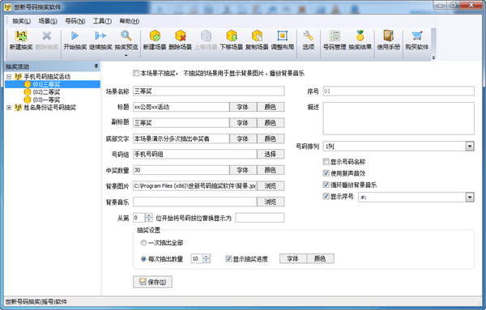Click 字体 button for 底部文字
Viewport: 486px width, 310px height.
pos(243,138)
